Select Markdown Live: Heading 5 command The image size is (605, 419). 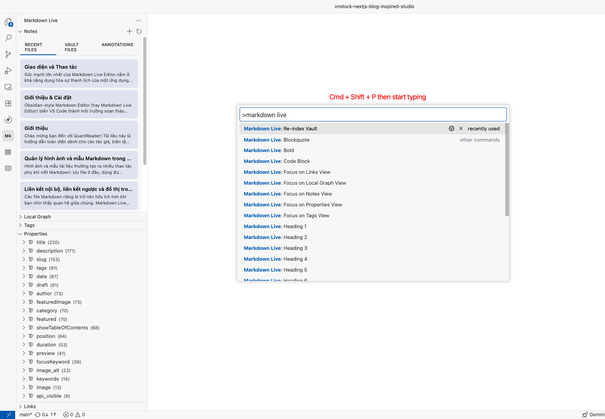[372, 270]
